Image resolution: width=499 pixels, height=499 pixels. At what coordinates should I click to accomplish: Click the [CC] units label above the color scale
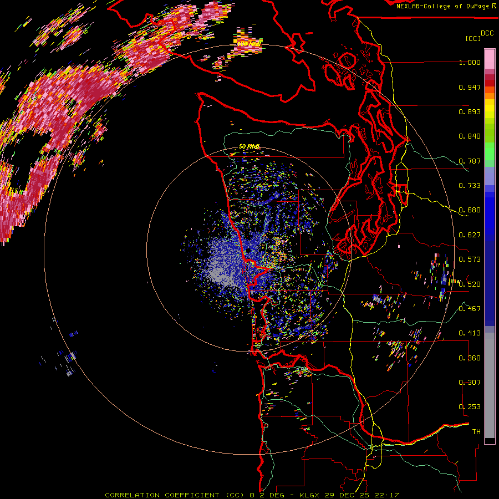pos(473,38)
